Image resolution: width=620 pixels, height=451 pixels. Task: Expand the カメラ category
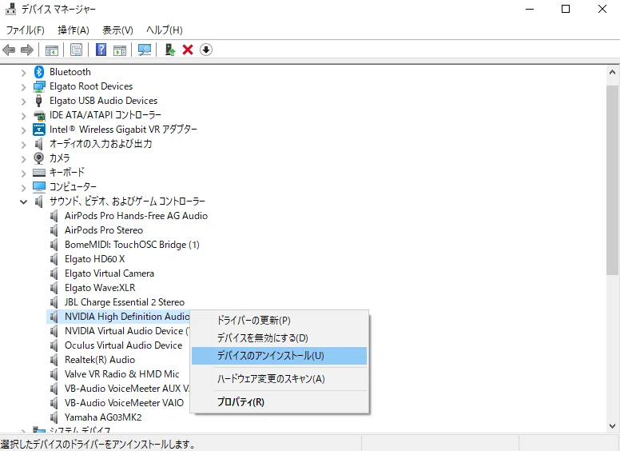click(x=23, y=159)
